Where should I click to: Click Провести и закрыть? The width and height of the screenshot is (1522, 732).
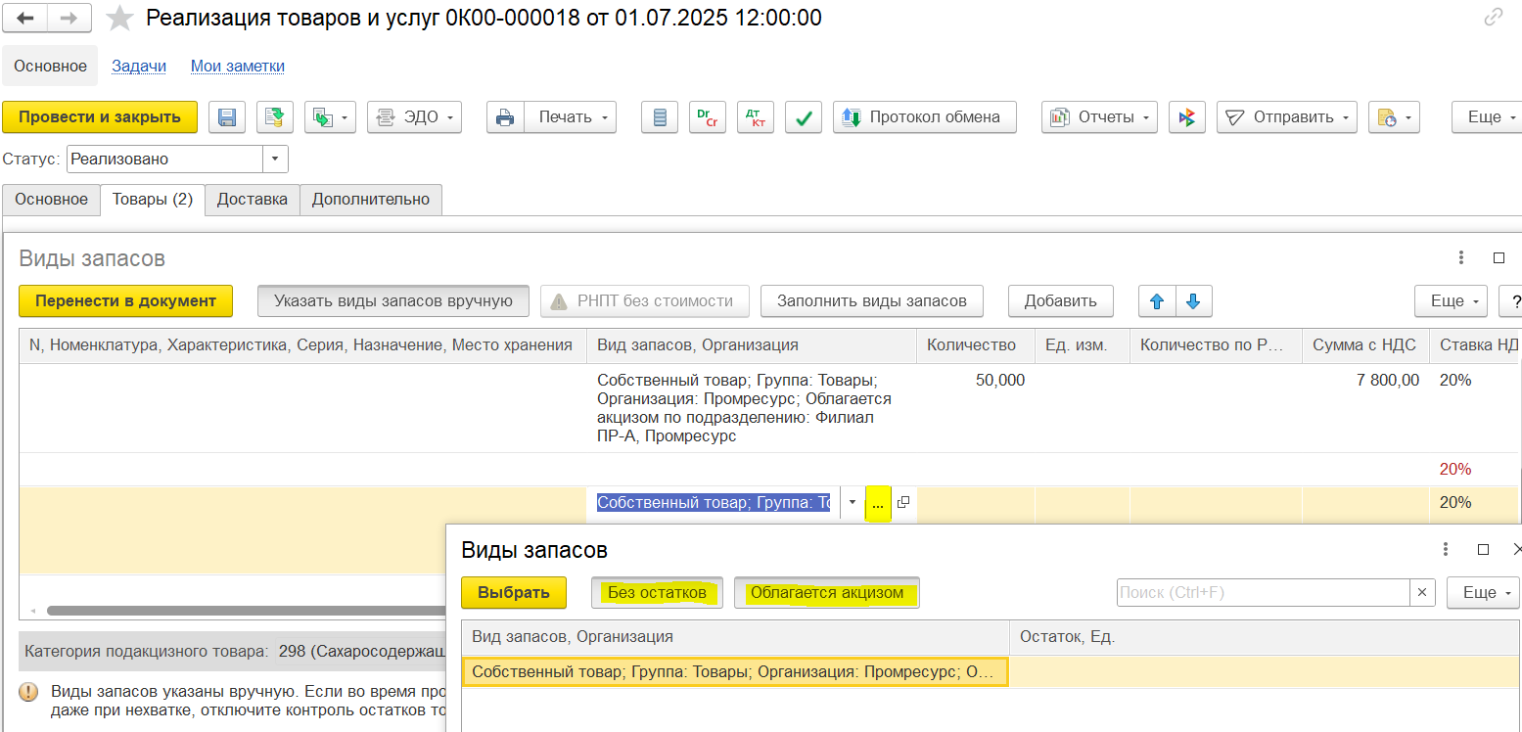[x=100, y=117]
